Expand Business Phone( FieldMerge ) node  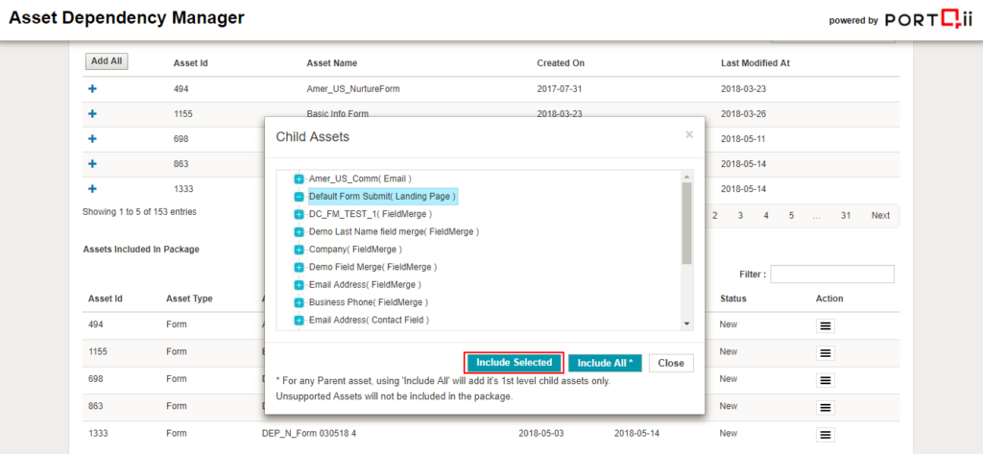299,302
